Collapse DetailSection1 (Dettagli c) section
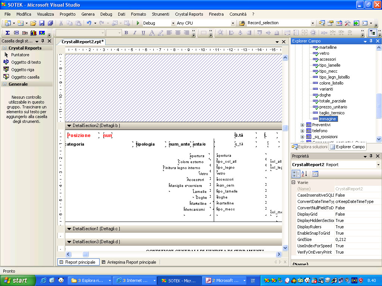The width and height of the screenshot is (382, 286). pos(69,229)
